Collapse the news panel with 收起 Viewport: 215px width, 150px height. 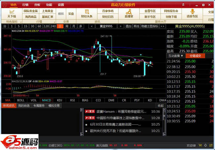pyautogui.click(x=160, y=105)
